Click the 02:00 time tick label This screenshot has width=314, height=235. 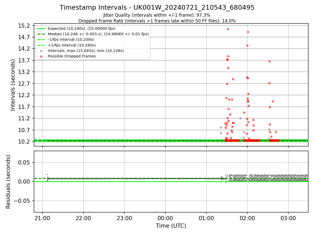[247, 218]
